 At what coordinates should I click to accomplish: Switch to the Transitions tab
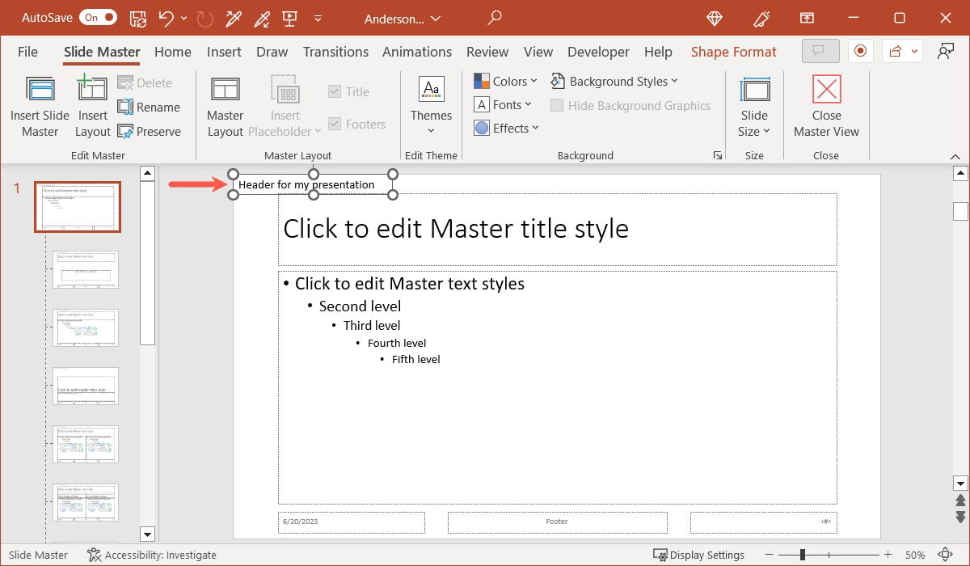pyautogui.click(x=335, y=51)
